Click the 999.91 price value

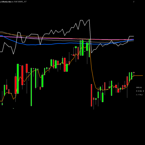point(139,88)
